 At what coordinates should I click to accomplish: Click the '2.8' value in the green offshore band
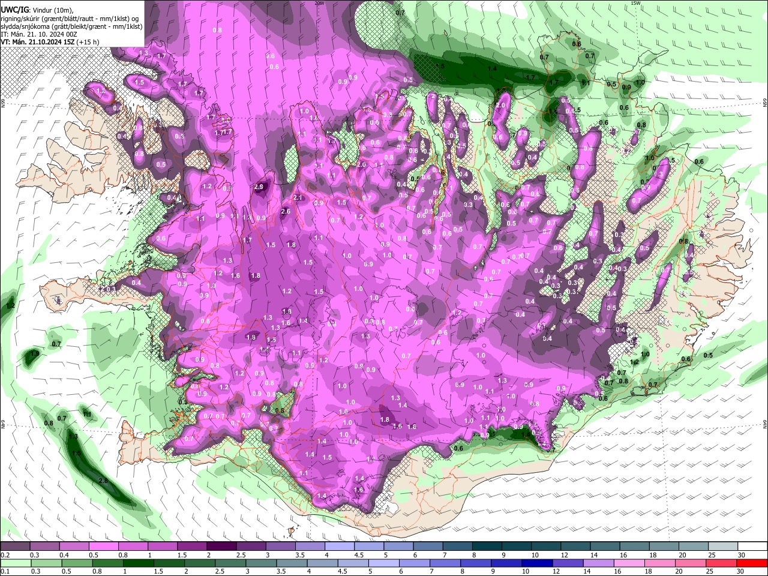103,481
